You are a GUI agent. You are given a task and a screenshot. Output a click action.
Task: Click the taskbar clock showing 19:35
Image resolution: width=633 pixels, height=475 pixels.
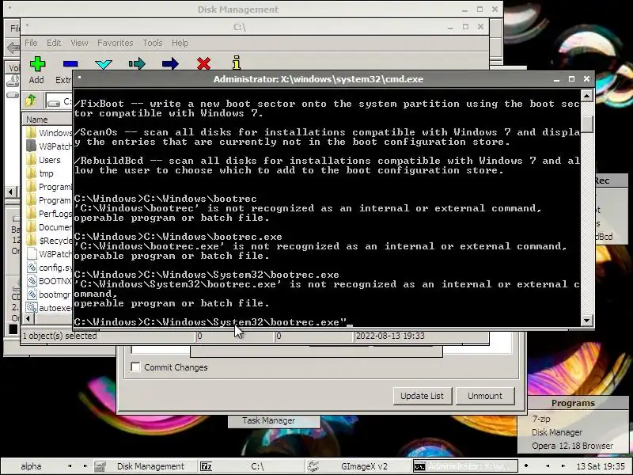pos(601,466)
